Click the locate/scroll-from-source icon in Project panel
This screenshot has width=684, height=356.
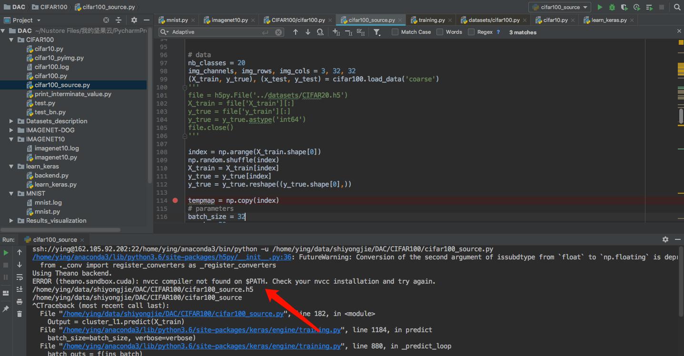pyautogui.click(x=106, y=20)
